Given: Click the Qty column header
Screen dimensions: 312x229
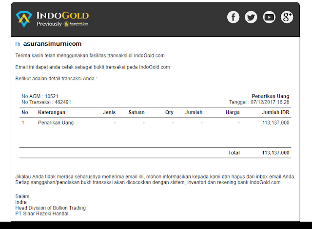Looking at the screenshot, I should click(x=169, y=112).
